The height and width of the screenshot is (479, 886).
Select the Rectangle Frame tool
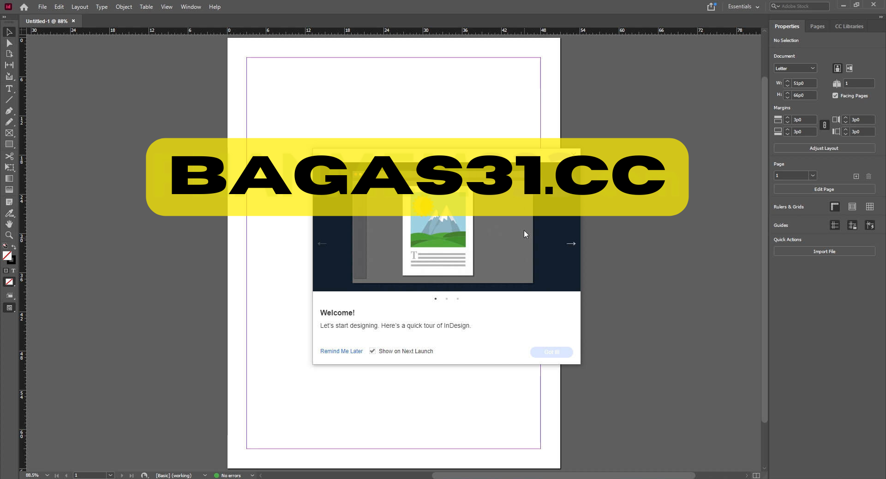[x=9, y=133]
